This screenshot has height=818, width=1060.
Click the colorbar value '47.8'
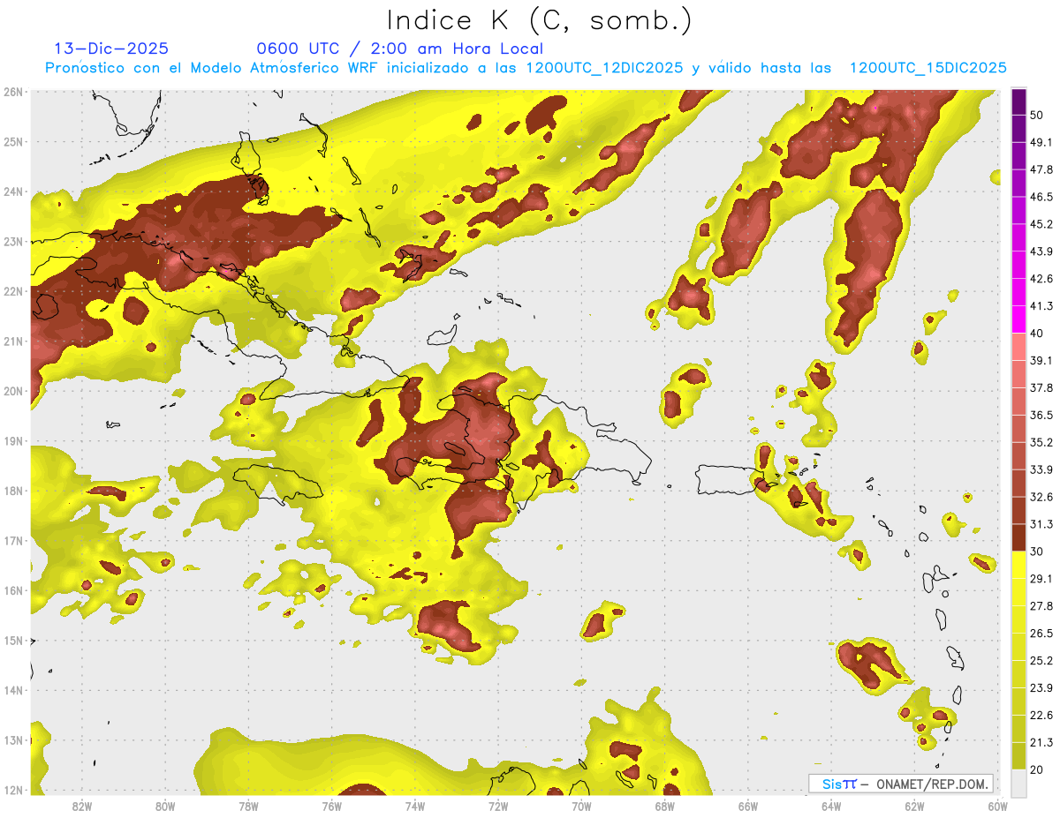coord(1041,169)
